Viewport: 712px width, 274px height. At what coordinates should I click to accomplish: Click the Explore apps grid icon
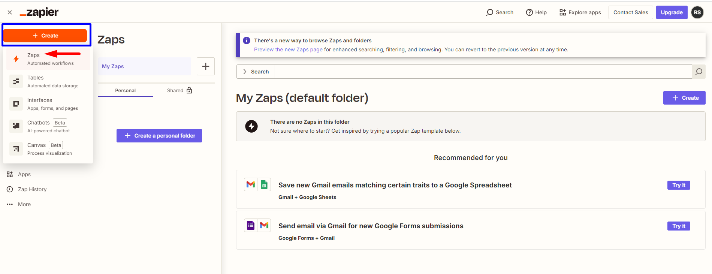[562, 12]
